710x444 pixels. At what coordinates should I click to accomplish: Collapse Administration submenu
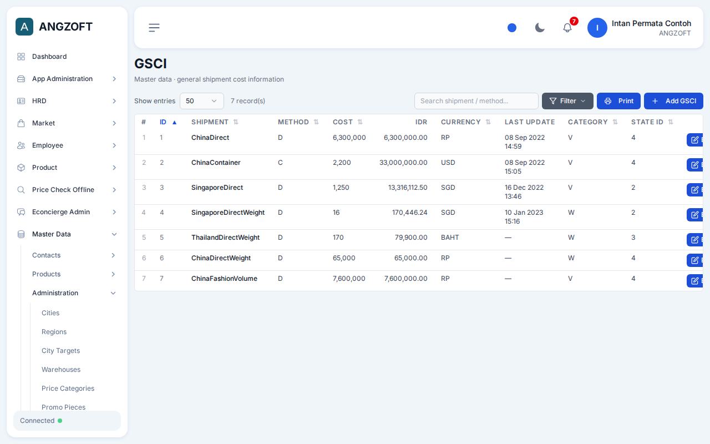74,293
